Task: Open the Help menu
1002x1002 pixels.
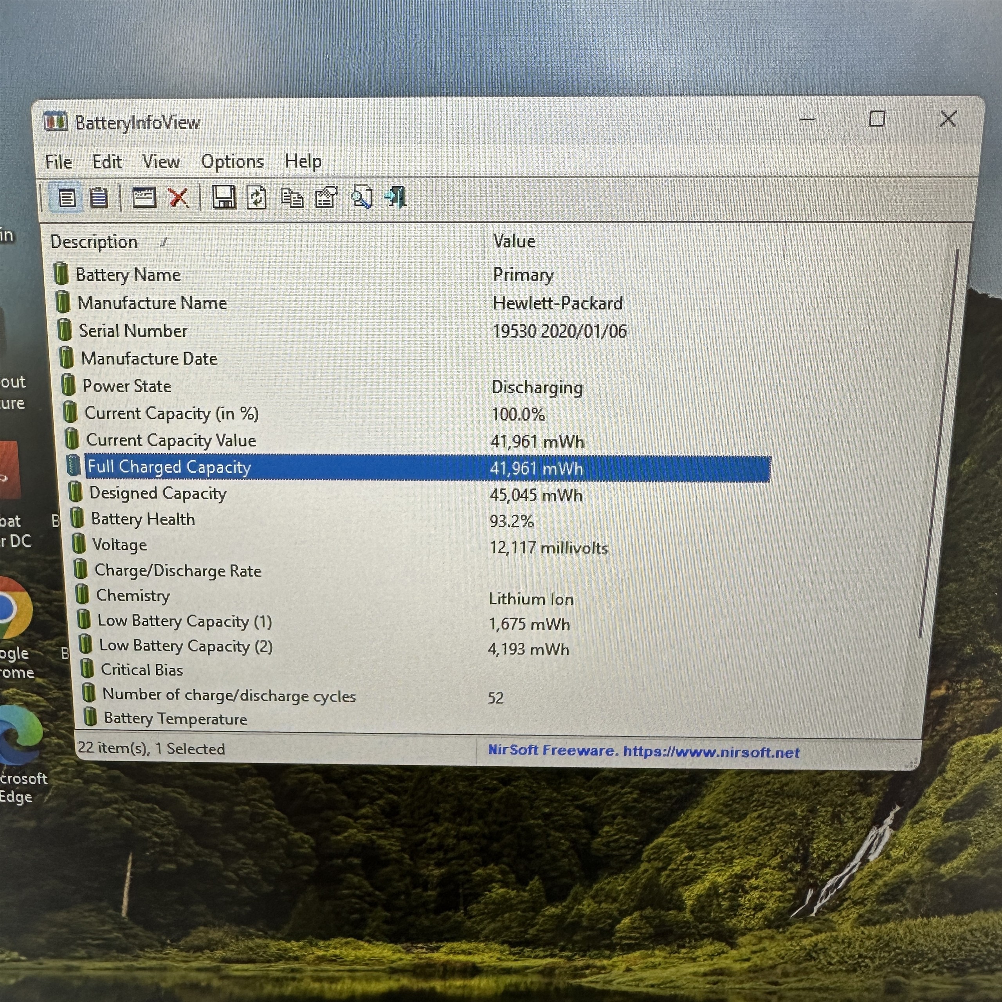Action: [303, 161]
